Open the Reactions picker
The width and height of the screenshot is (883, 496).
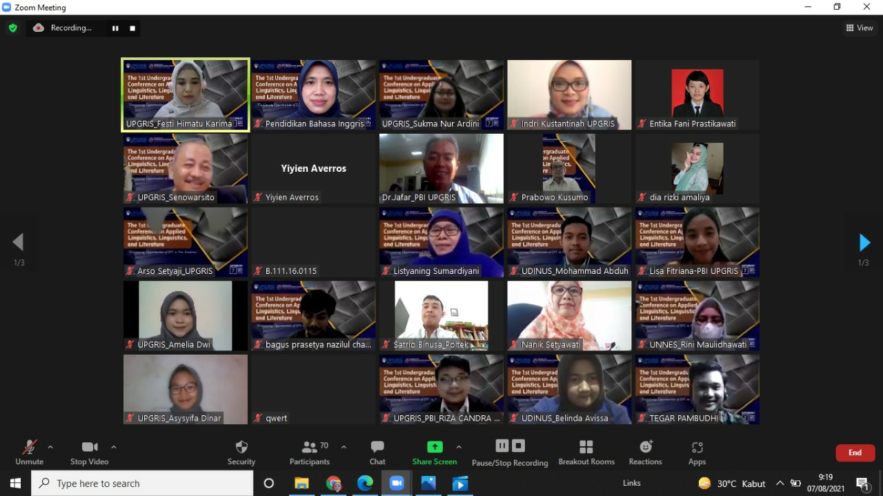(x=645, y=453)
